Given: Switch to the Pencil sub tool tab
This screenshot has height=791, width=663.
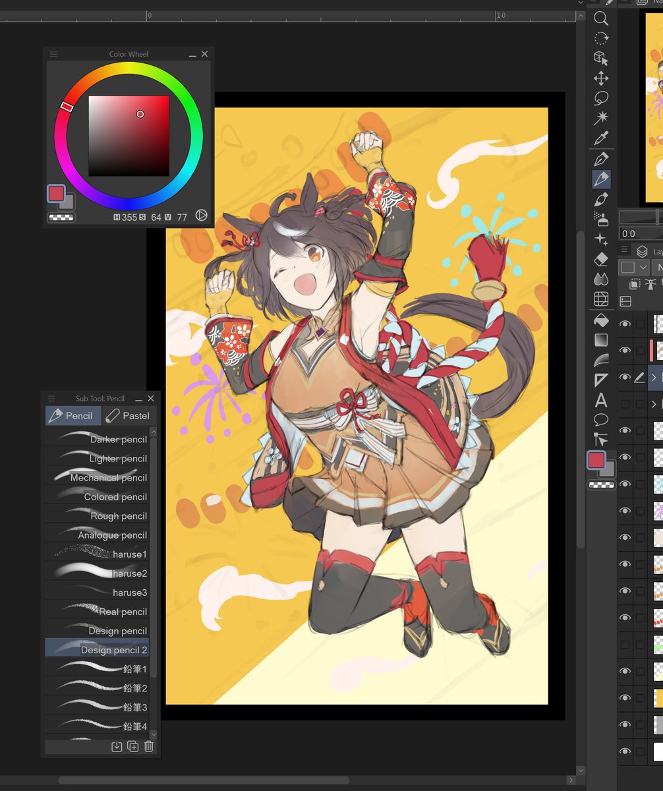Looking at the screenshot, I should point(73,416).
